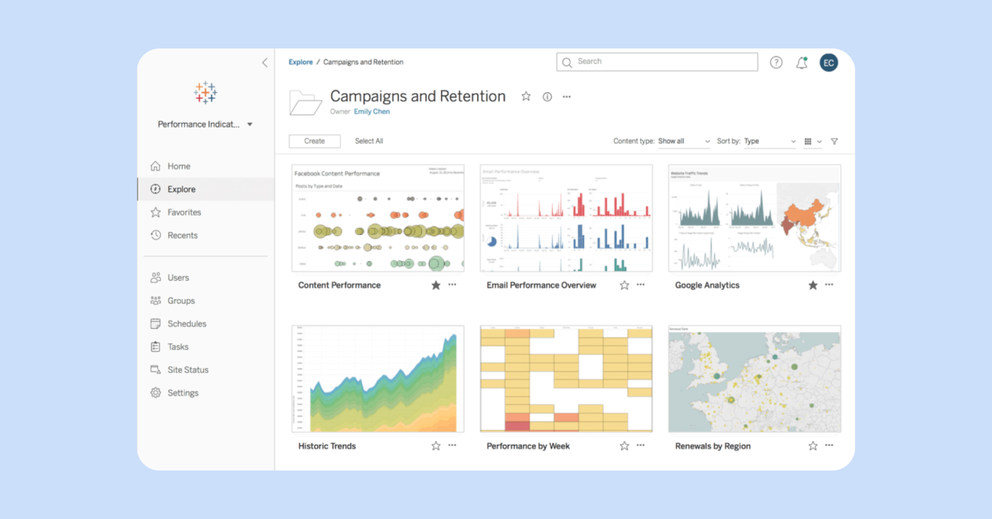Unfavorite the Content Performance workbook

coord(436,285)
